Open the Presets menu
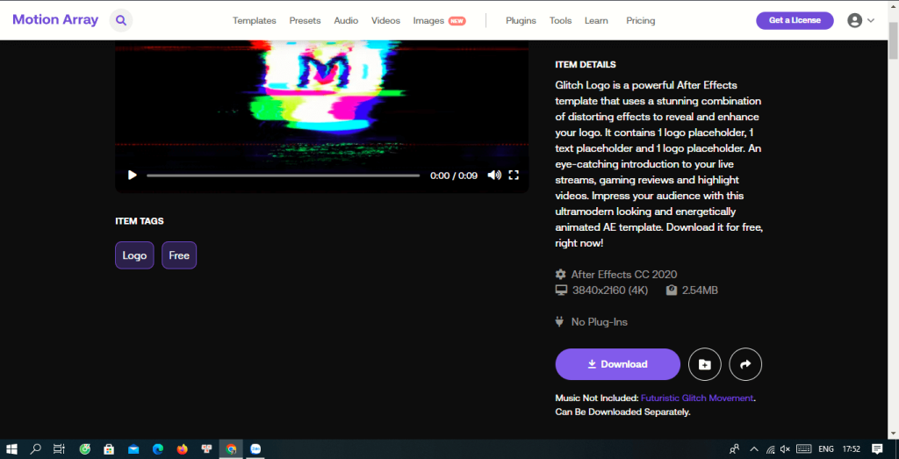This screenshot has width=899, height=459. [x=305, y=21]
